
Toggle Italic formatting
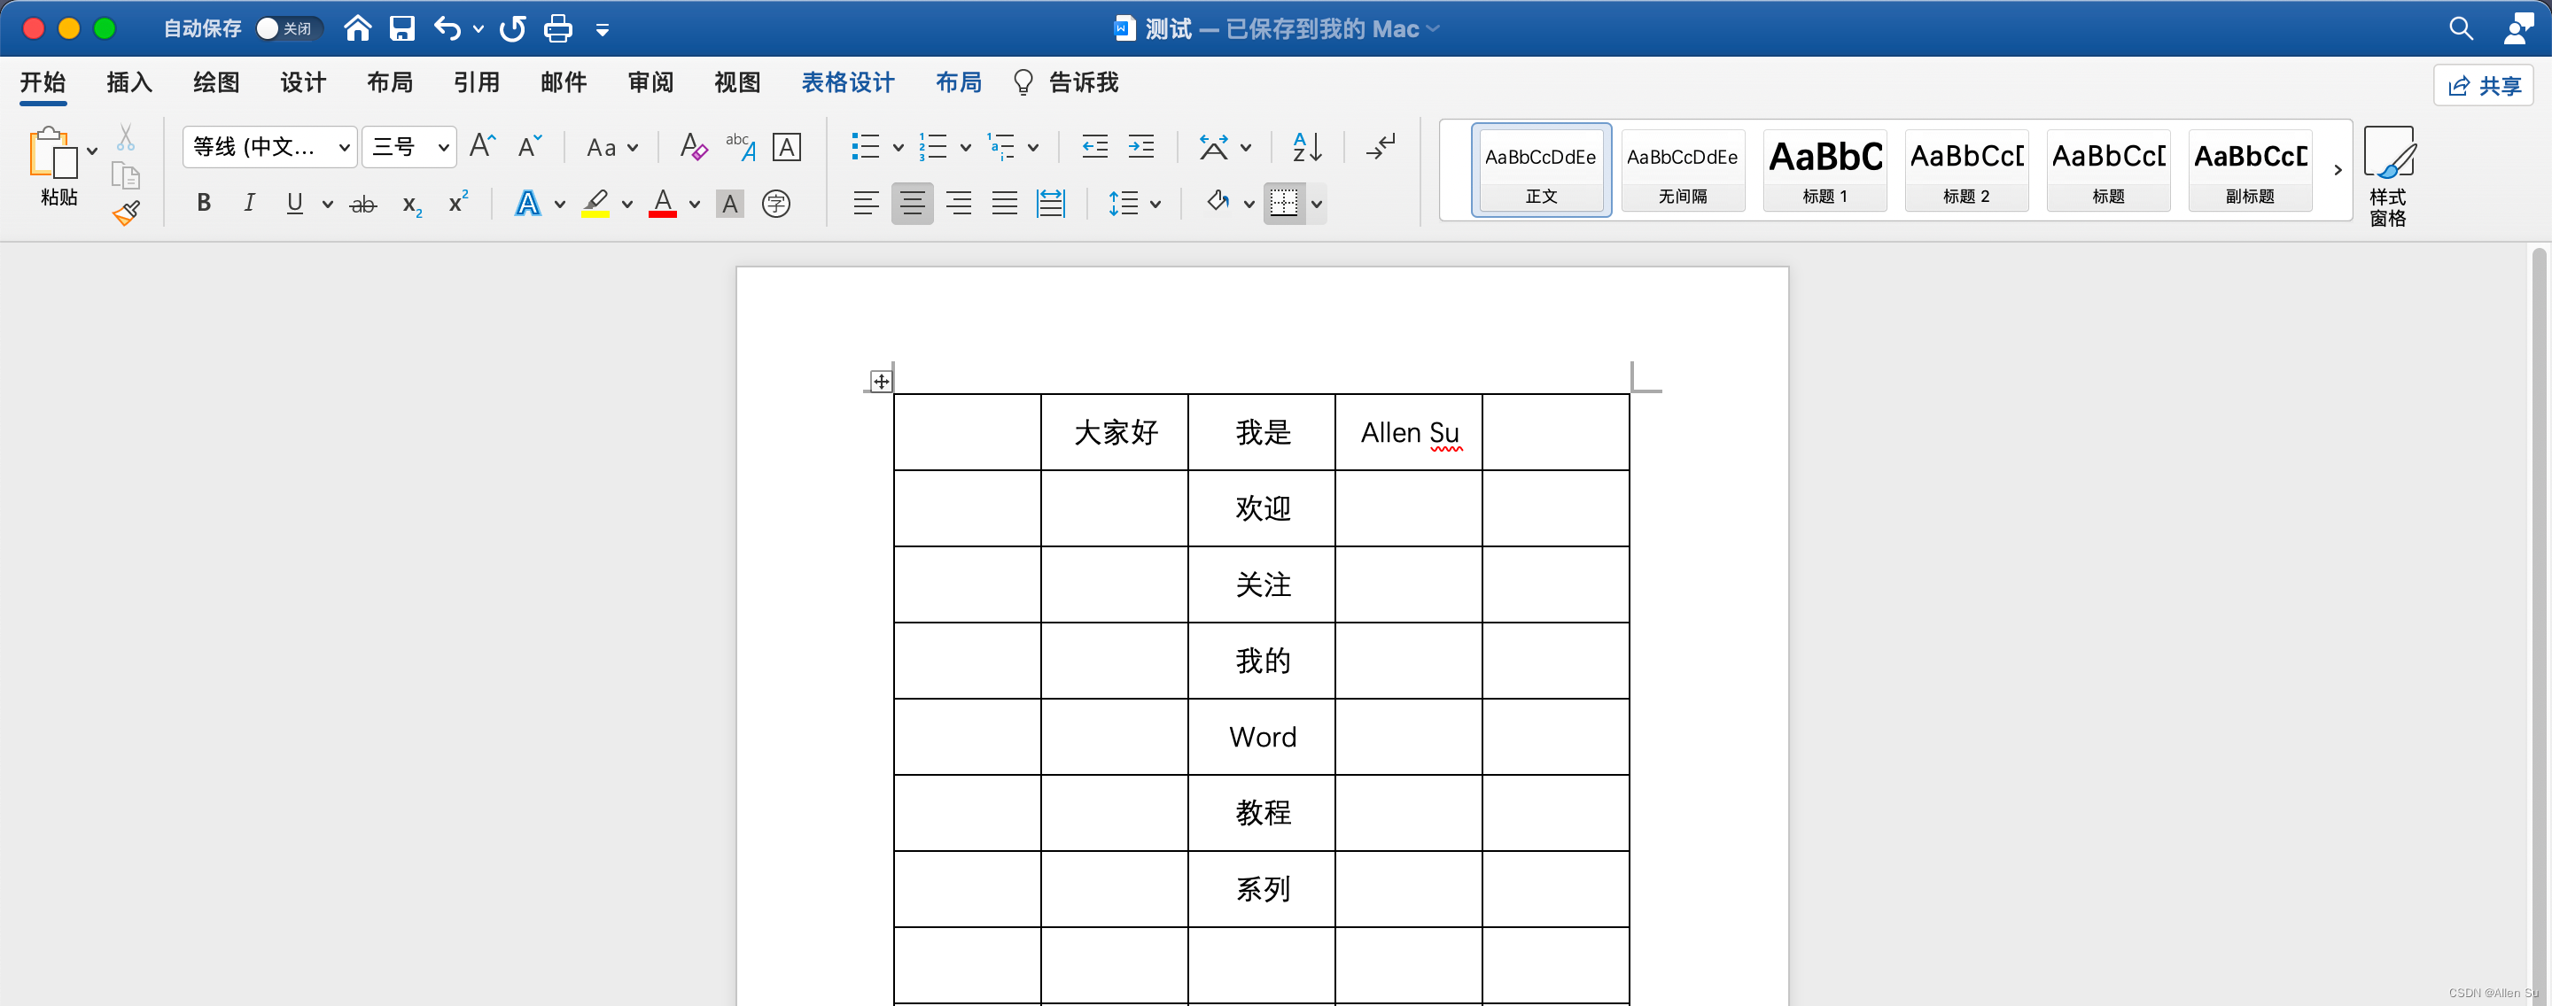[x=249, y=203]
